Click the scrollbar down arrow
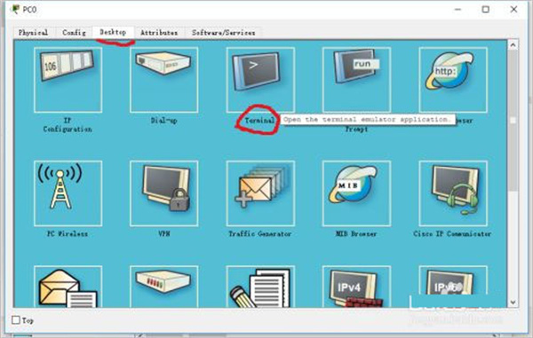The height and width of the screenshot is (338, 533). (513, 302)
